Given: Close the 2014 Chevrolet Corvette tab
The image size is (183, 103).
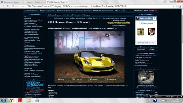Looking at the screenshot, I should (67, 2).
